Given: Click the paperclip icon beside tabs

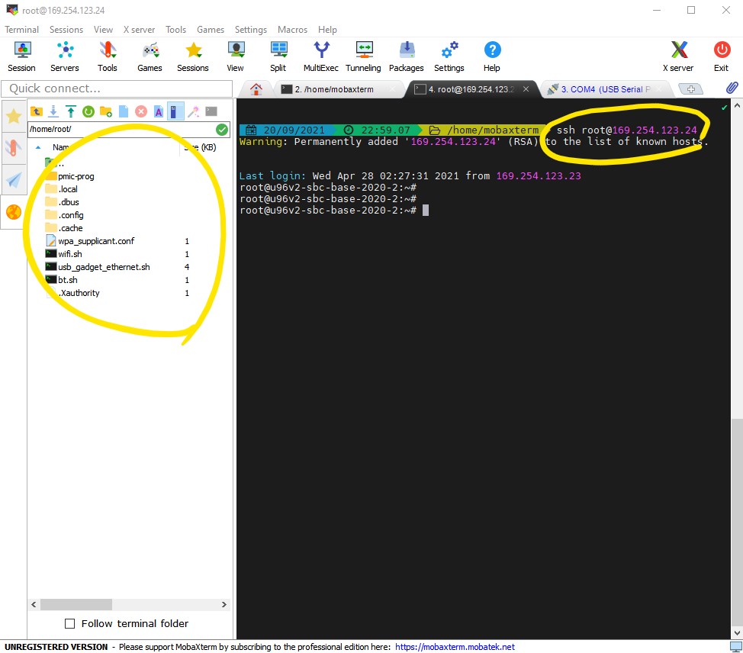Looking at the screenshot, I should click(x=732, y=88).
